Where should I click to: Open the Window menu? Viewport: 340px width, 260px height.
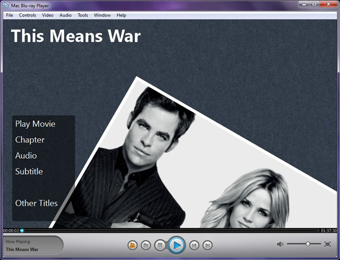click(102, 15)
